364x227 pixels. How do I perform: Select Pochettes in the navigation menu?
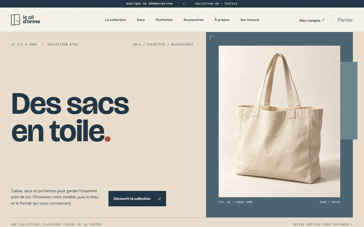coord(164,20)
